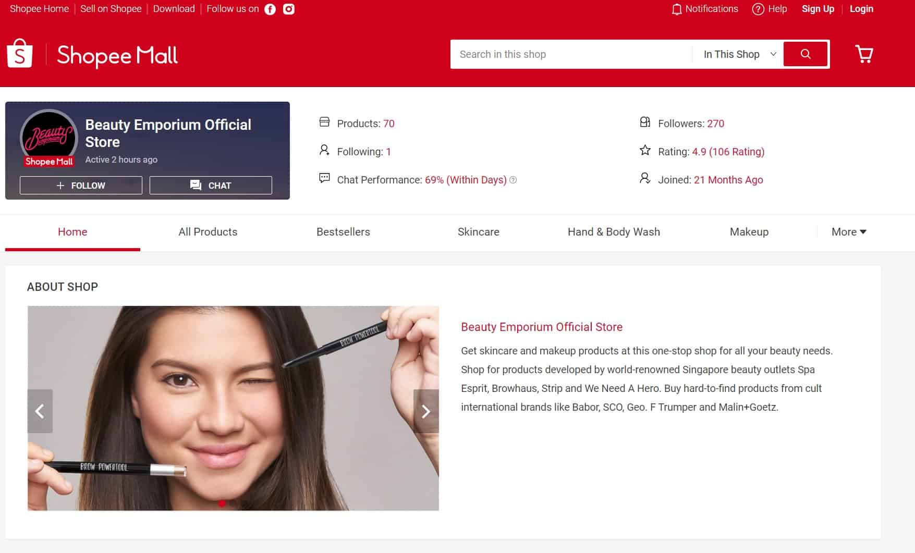The width and height of the screenshot is (915, 553).
Task: Click the Brow Powertool banner image
Action: tap(233, 408)
